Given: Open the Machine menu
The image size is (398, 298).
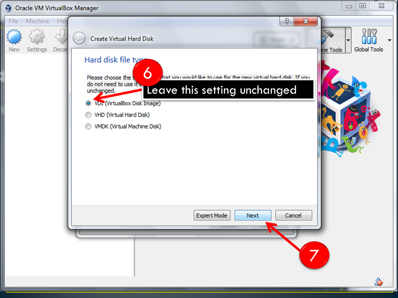Looking at the screenshot, I should click(37, 21).
